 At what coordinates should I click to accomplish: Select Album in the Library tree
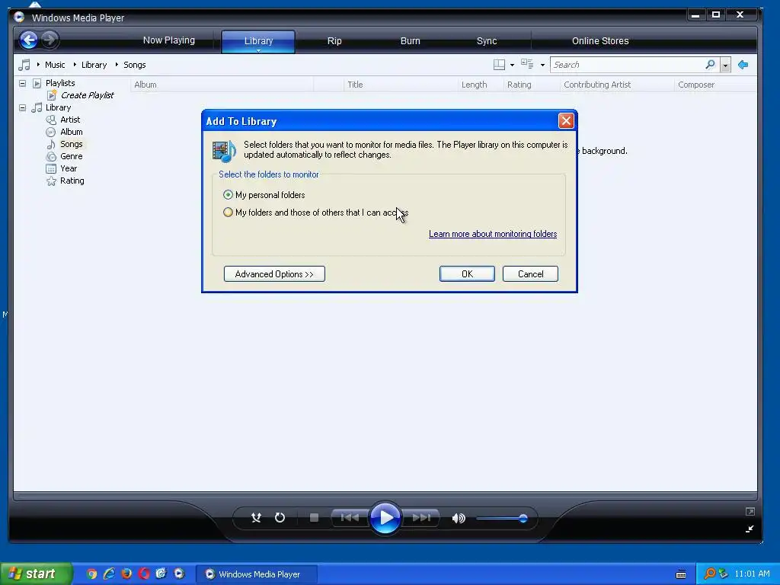tap(71, 132)
